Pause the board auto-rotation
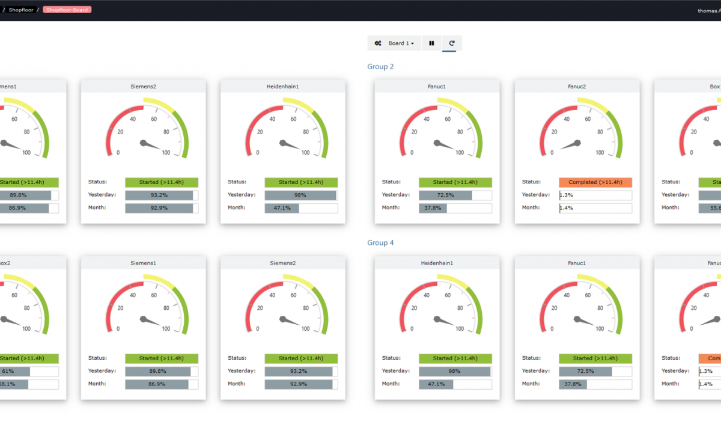The height and width of the screenshot is (421, 721). [431, 43]
